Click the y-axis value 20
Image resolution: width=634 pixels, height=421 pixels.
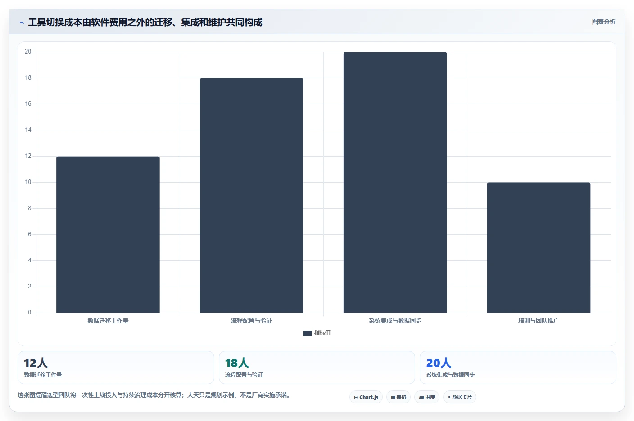coord(28,52)
